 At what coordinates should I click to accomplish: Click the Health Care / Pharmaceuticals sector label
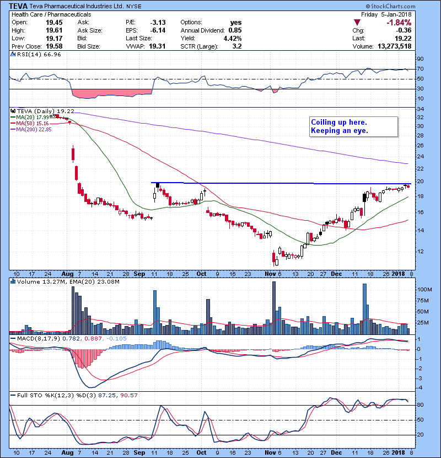coord(51,14)
